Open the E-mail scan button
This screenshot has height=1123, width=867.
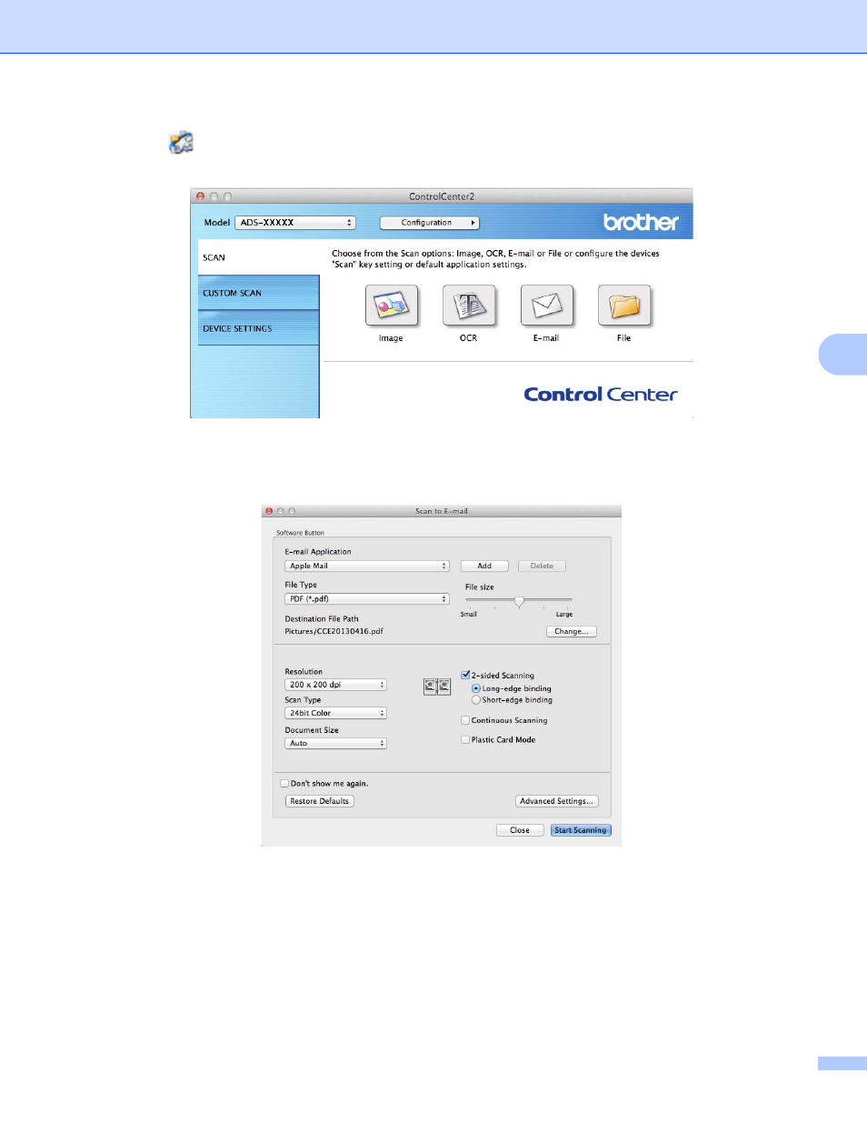tap(547, 306)
